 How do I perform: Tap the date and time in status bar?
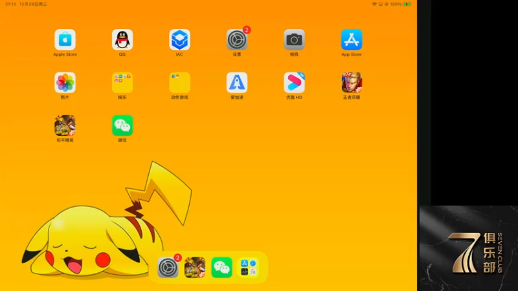pyautogui.click(x=26, y=5)
